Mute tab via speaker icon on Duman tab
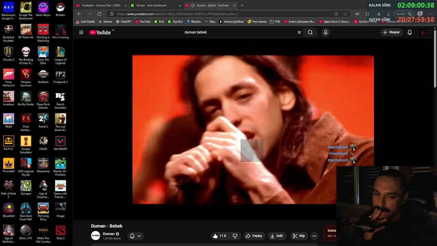Screen dimensions: 437x246 pyautogui.click(x=193, y=5)
